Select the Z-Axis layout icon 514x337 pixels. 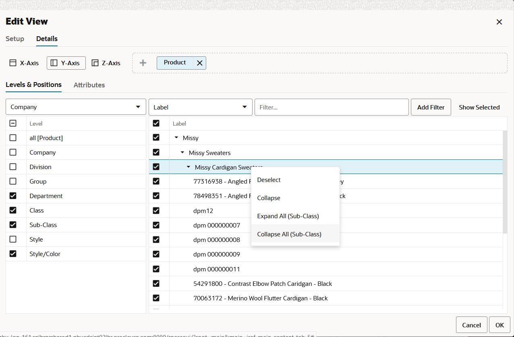click(x=95, y=63)
